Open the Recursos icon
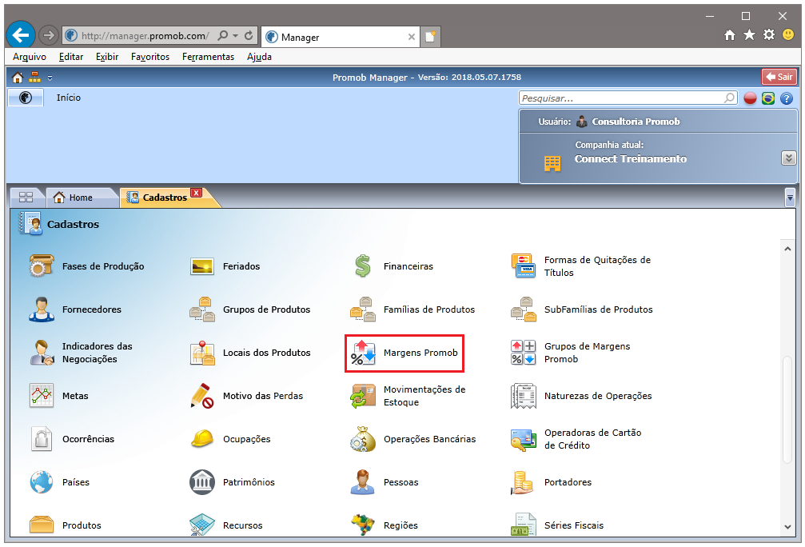The height and width of the screenshot is (547, 805). (x=202, y=525)
